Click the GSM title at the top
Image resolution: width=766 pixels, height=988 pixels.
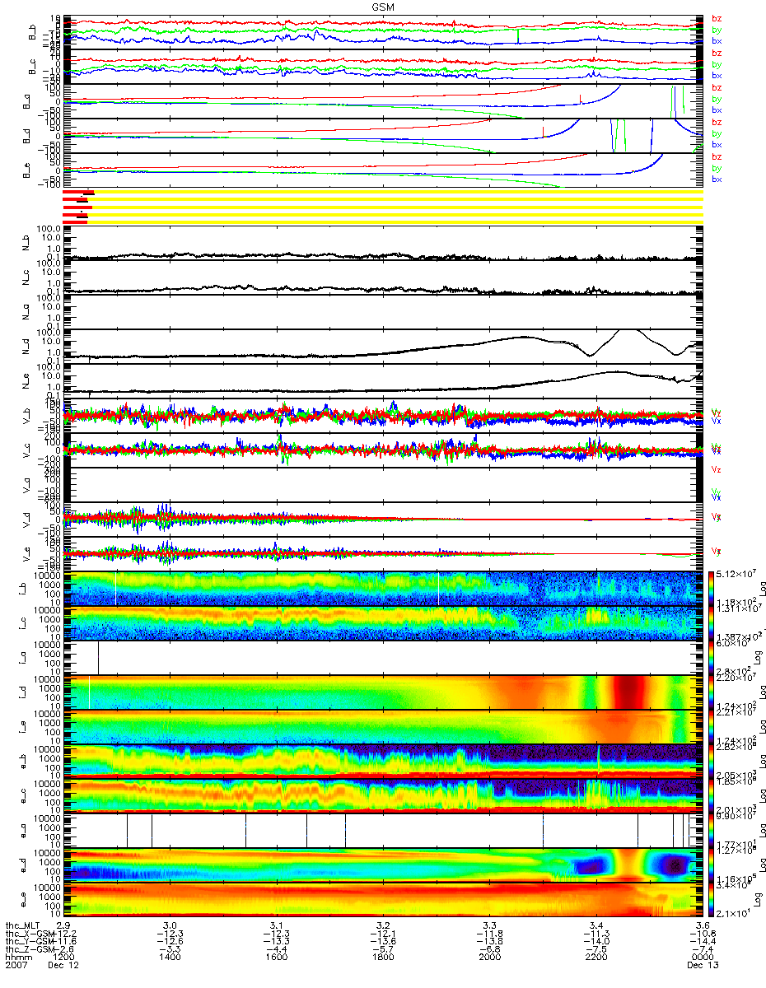click(x=381, y=6)
